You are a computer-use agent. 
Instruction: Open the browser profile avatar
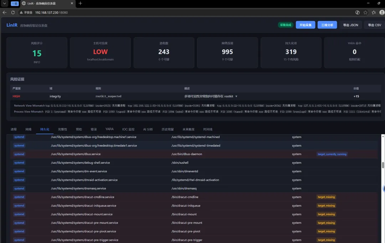(382, 12)
